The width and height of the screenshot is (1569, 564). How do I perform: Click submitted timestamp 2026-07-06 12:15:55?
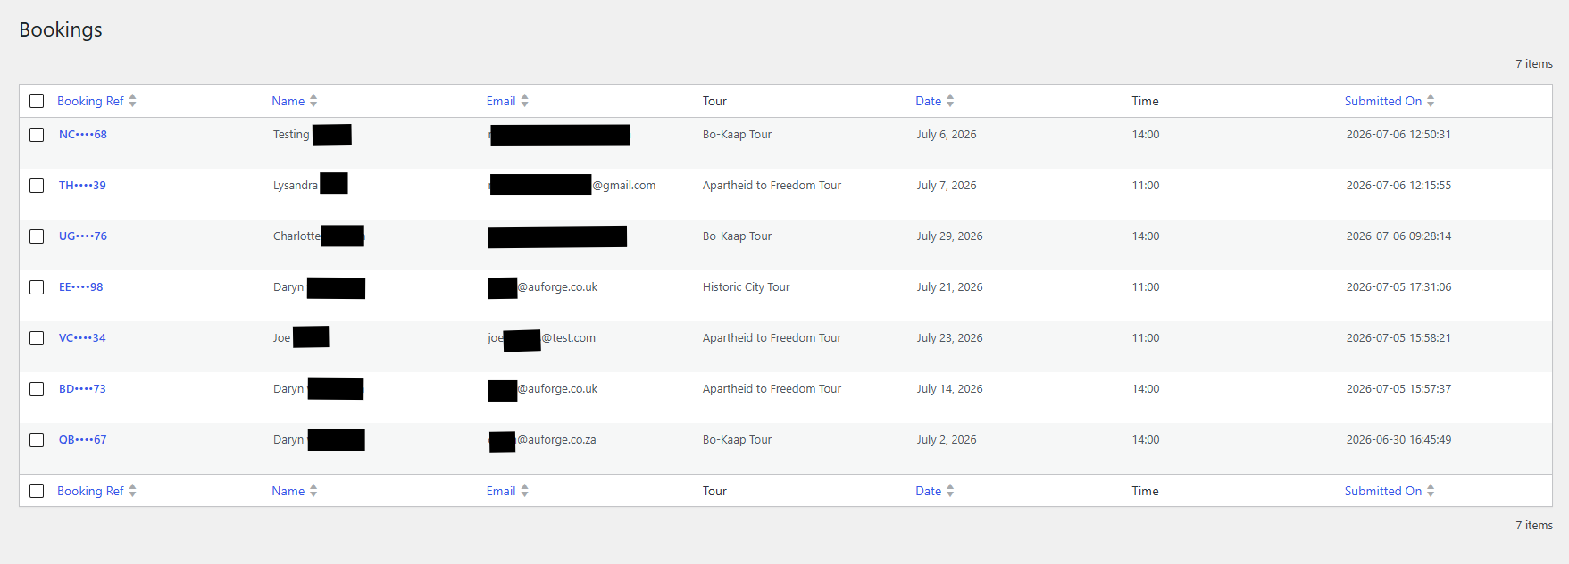point(1398,186)
